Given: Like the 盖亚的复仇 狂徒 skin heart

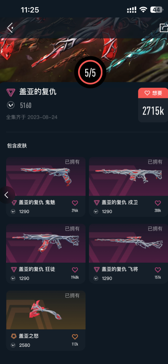Looking at the screenshot, I should 75,270.
